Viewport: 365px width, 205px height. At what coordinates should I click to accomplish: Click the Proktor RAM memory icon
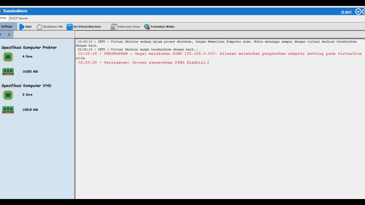pos(8,72)
